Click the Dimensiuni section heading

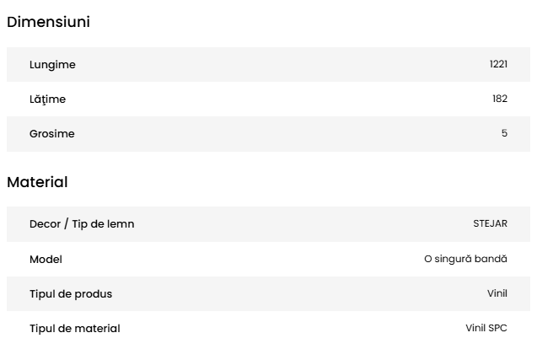click(x=48, y=23)
